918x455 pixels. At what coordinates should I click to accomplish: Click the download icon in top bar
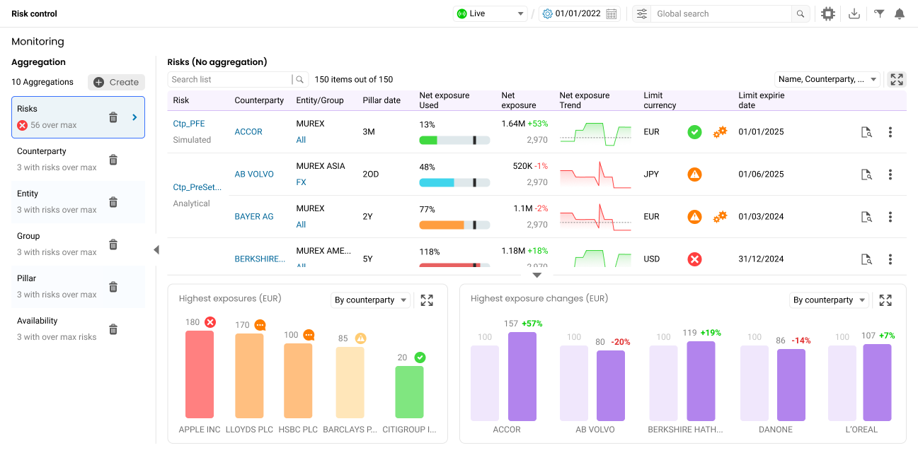tap(854, 13)
